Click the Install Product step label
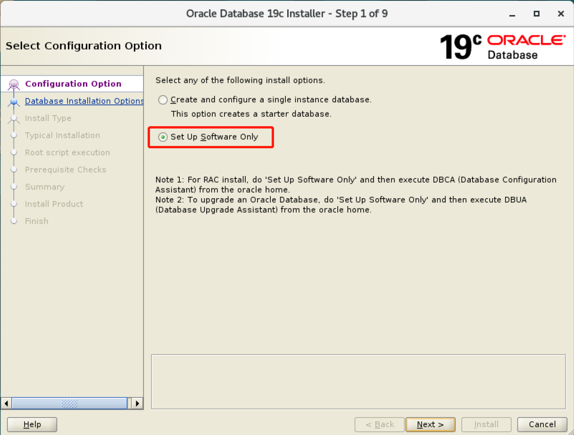574x435 pixels. click(x=54, y=204)
